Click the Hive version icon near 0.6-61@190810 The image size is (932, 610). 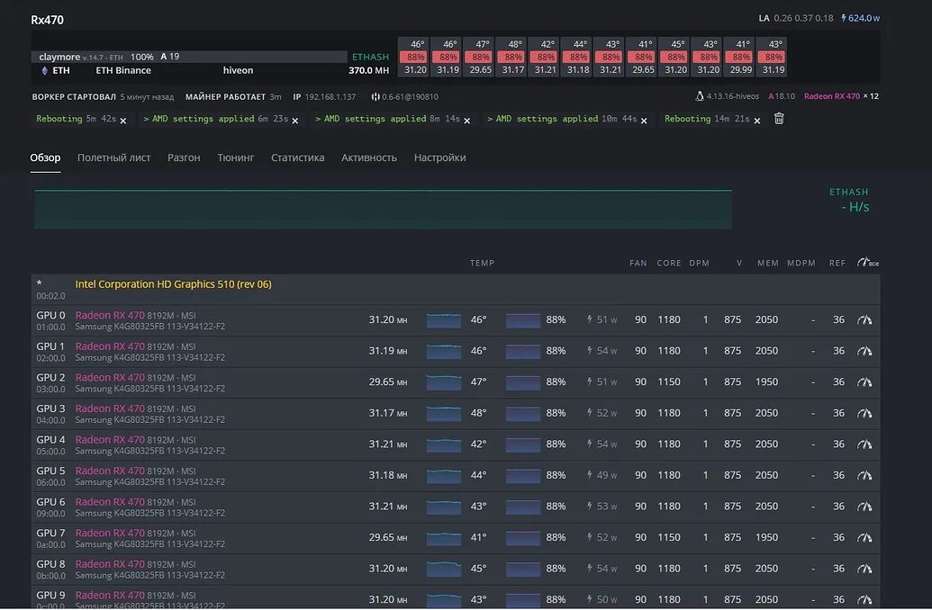(376, 97)
